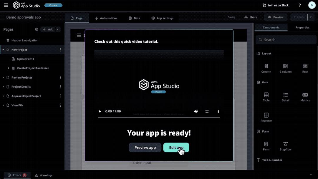Select the Repeater component

pos(266,118)
